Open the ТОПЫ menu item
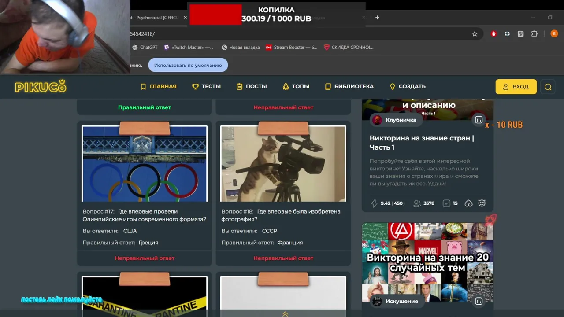This screenshot has height=317, width=564. 296,87
